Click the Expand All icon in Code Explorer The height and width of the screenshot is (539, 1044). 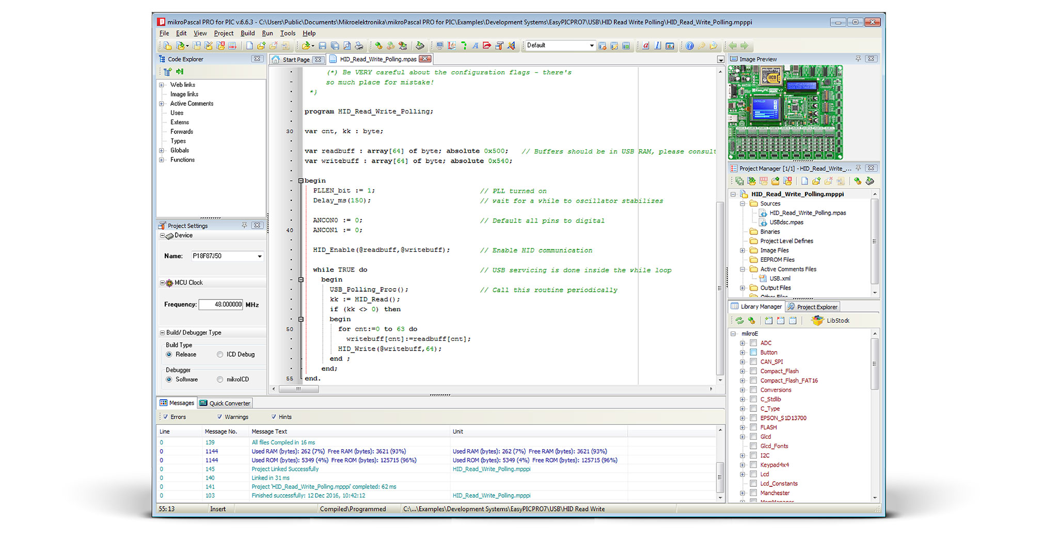168,72
